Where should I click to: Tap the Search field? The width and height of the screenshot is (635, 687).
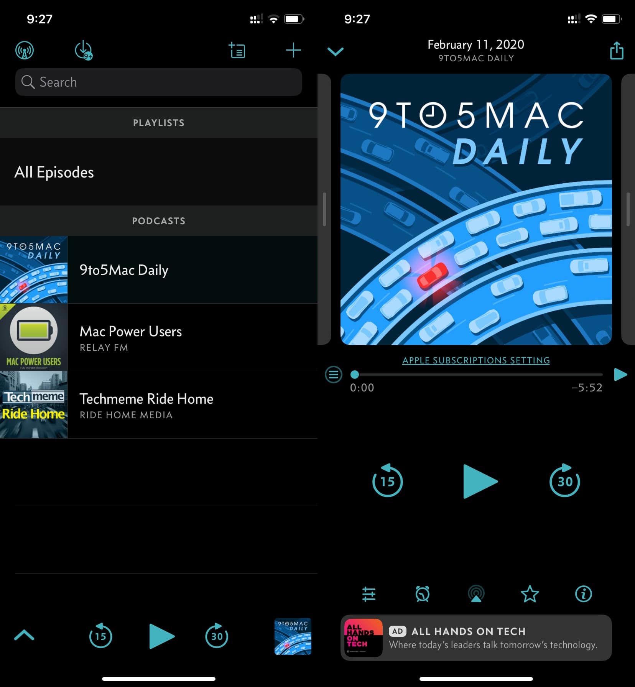(x=159, y=82)
